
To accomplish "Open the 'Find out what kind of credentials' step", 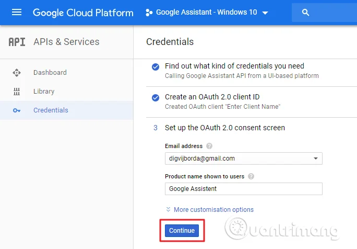I will [x=234, y=66].
